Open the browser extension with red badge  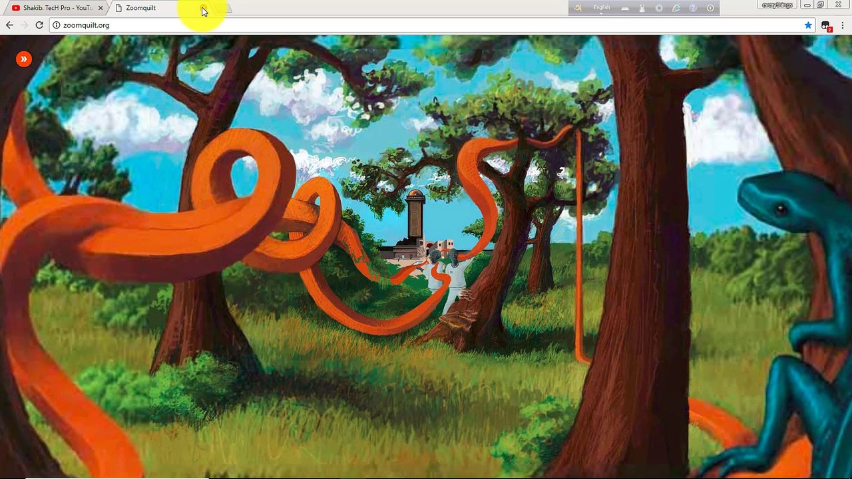click(826, 26)
